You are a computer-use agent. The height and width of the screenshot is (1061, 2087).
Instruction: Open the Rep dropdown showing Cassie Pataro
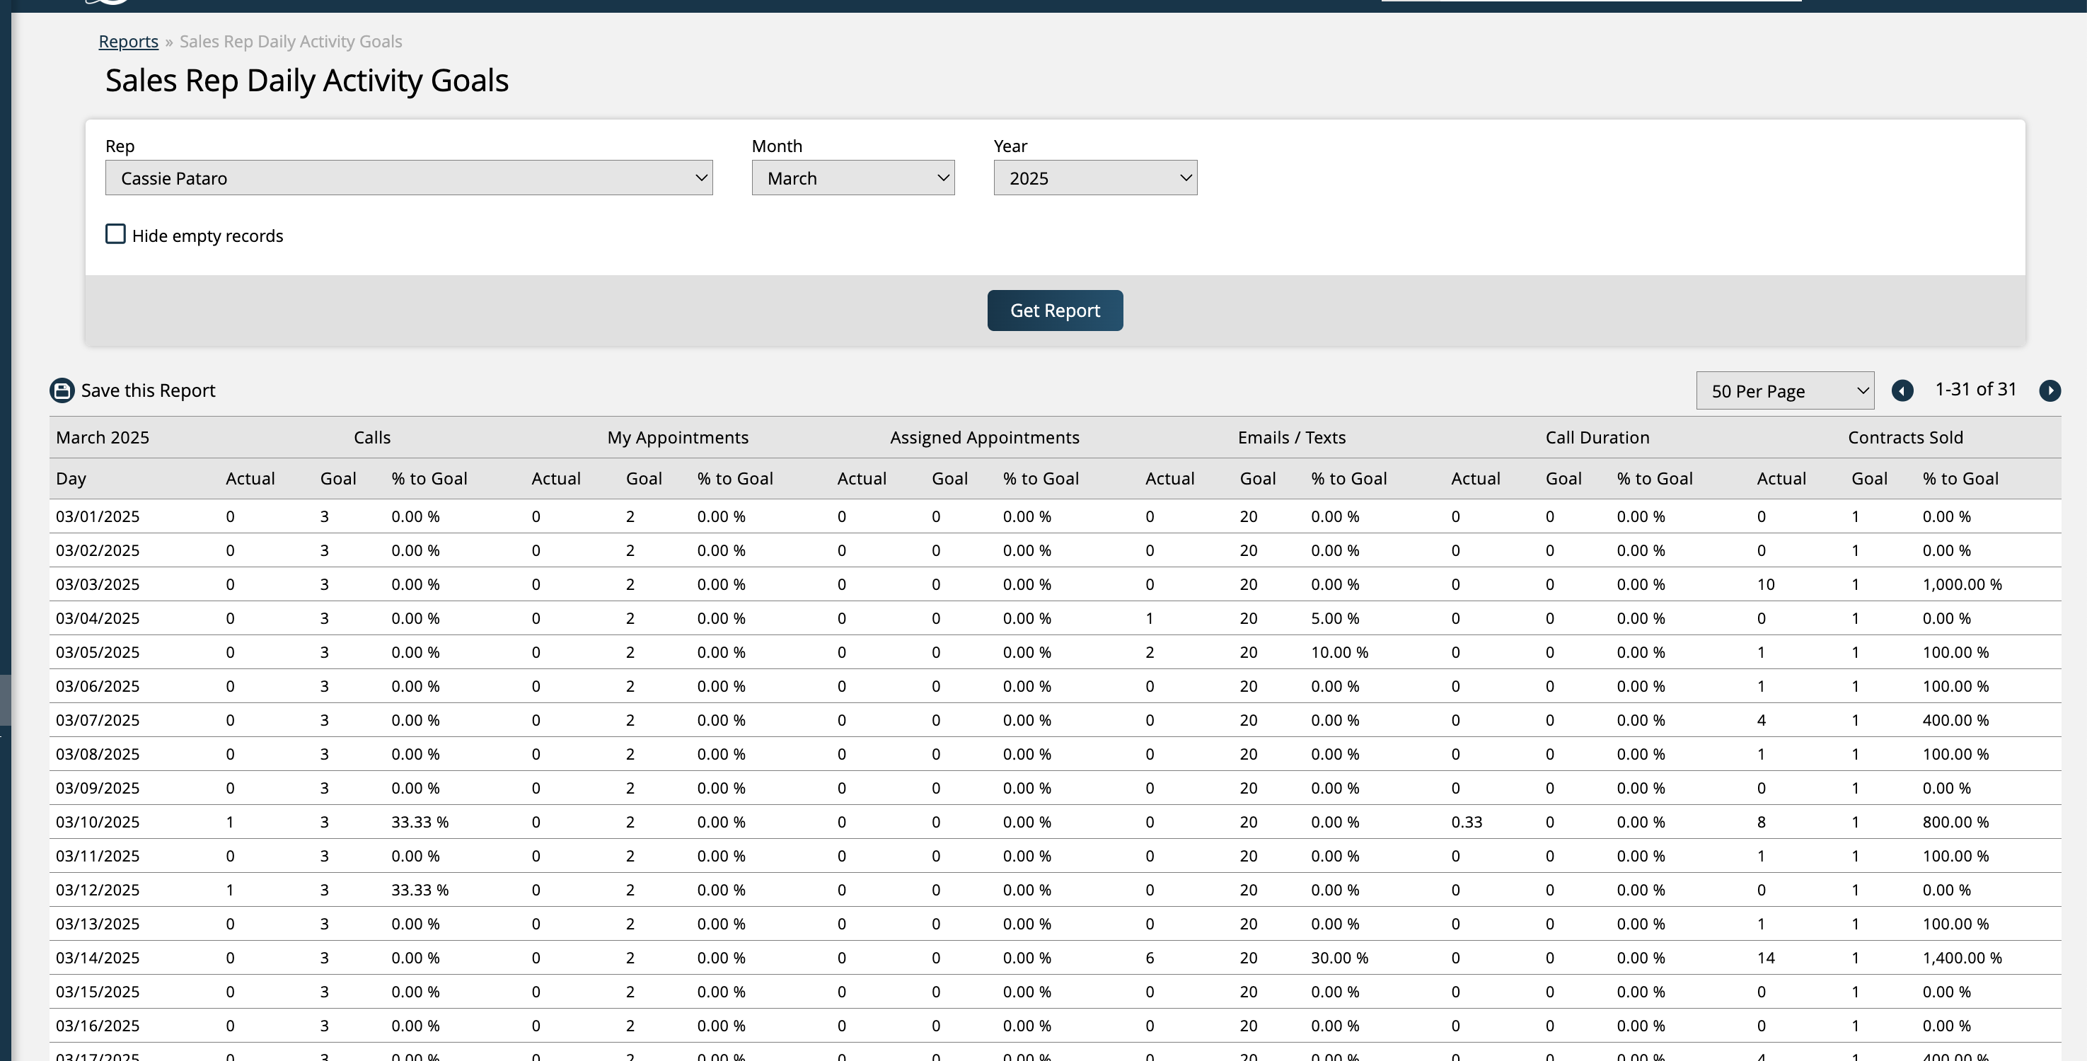click(408, 178)
